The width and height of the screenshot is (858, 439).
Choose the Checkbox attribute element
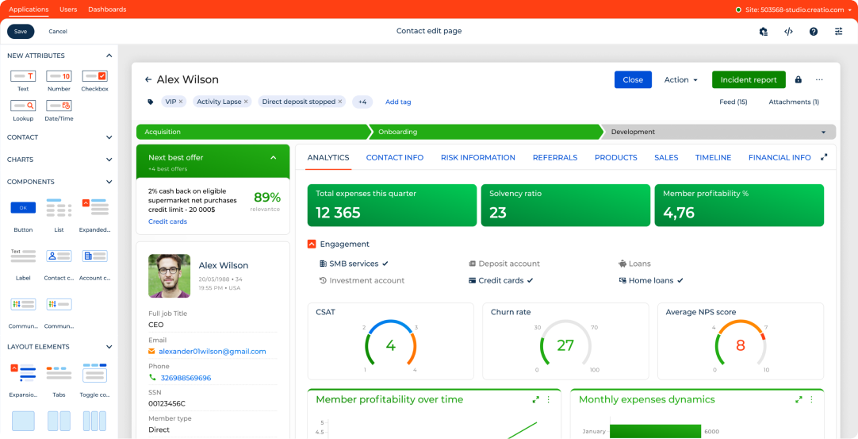[x=94, y=76]
